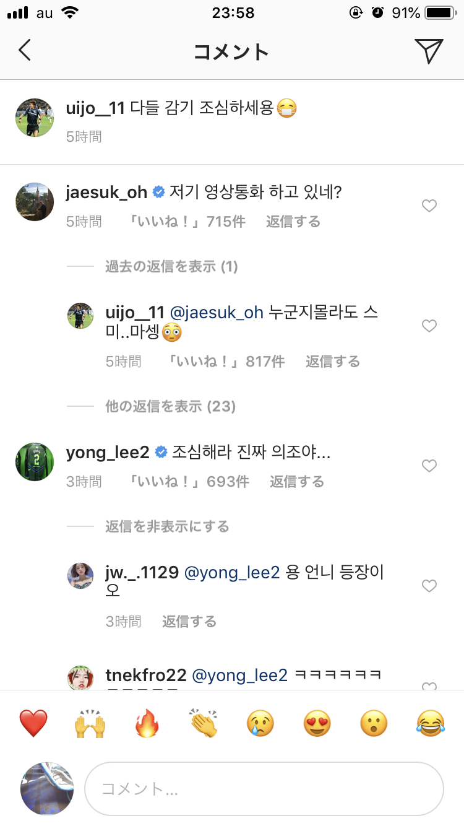Open the yong_lee2 username profile
The image size is (464, 826).
pyautogui.click(x=108, y=453)
